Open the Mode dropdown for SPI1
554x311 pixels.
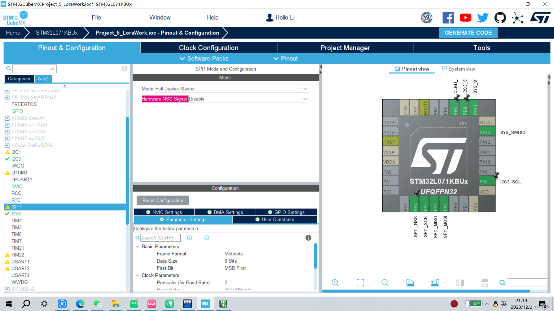pyautogui.click(x=231, y=88)
